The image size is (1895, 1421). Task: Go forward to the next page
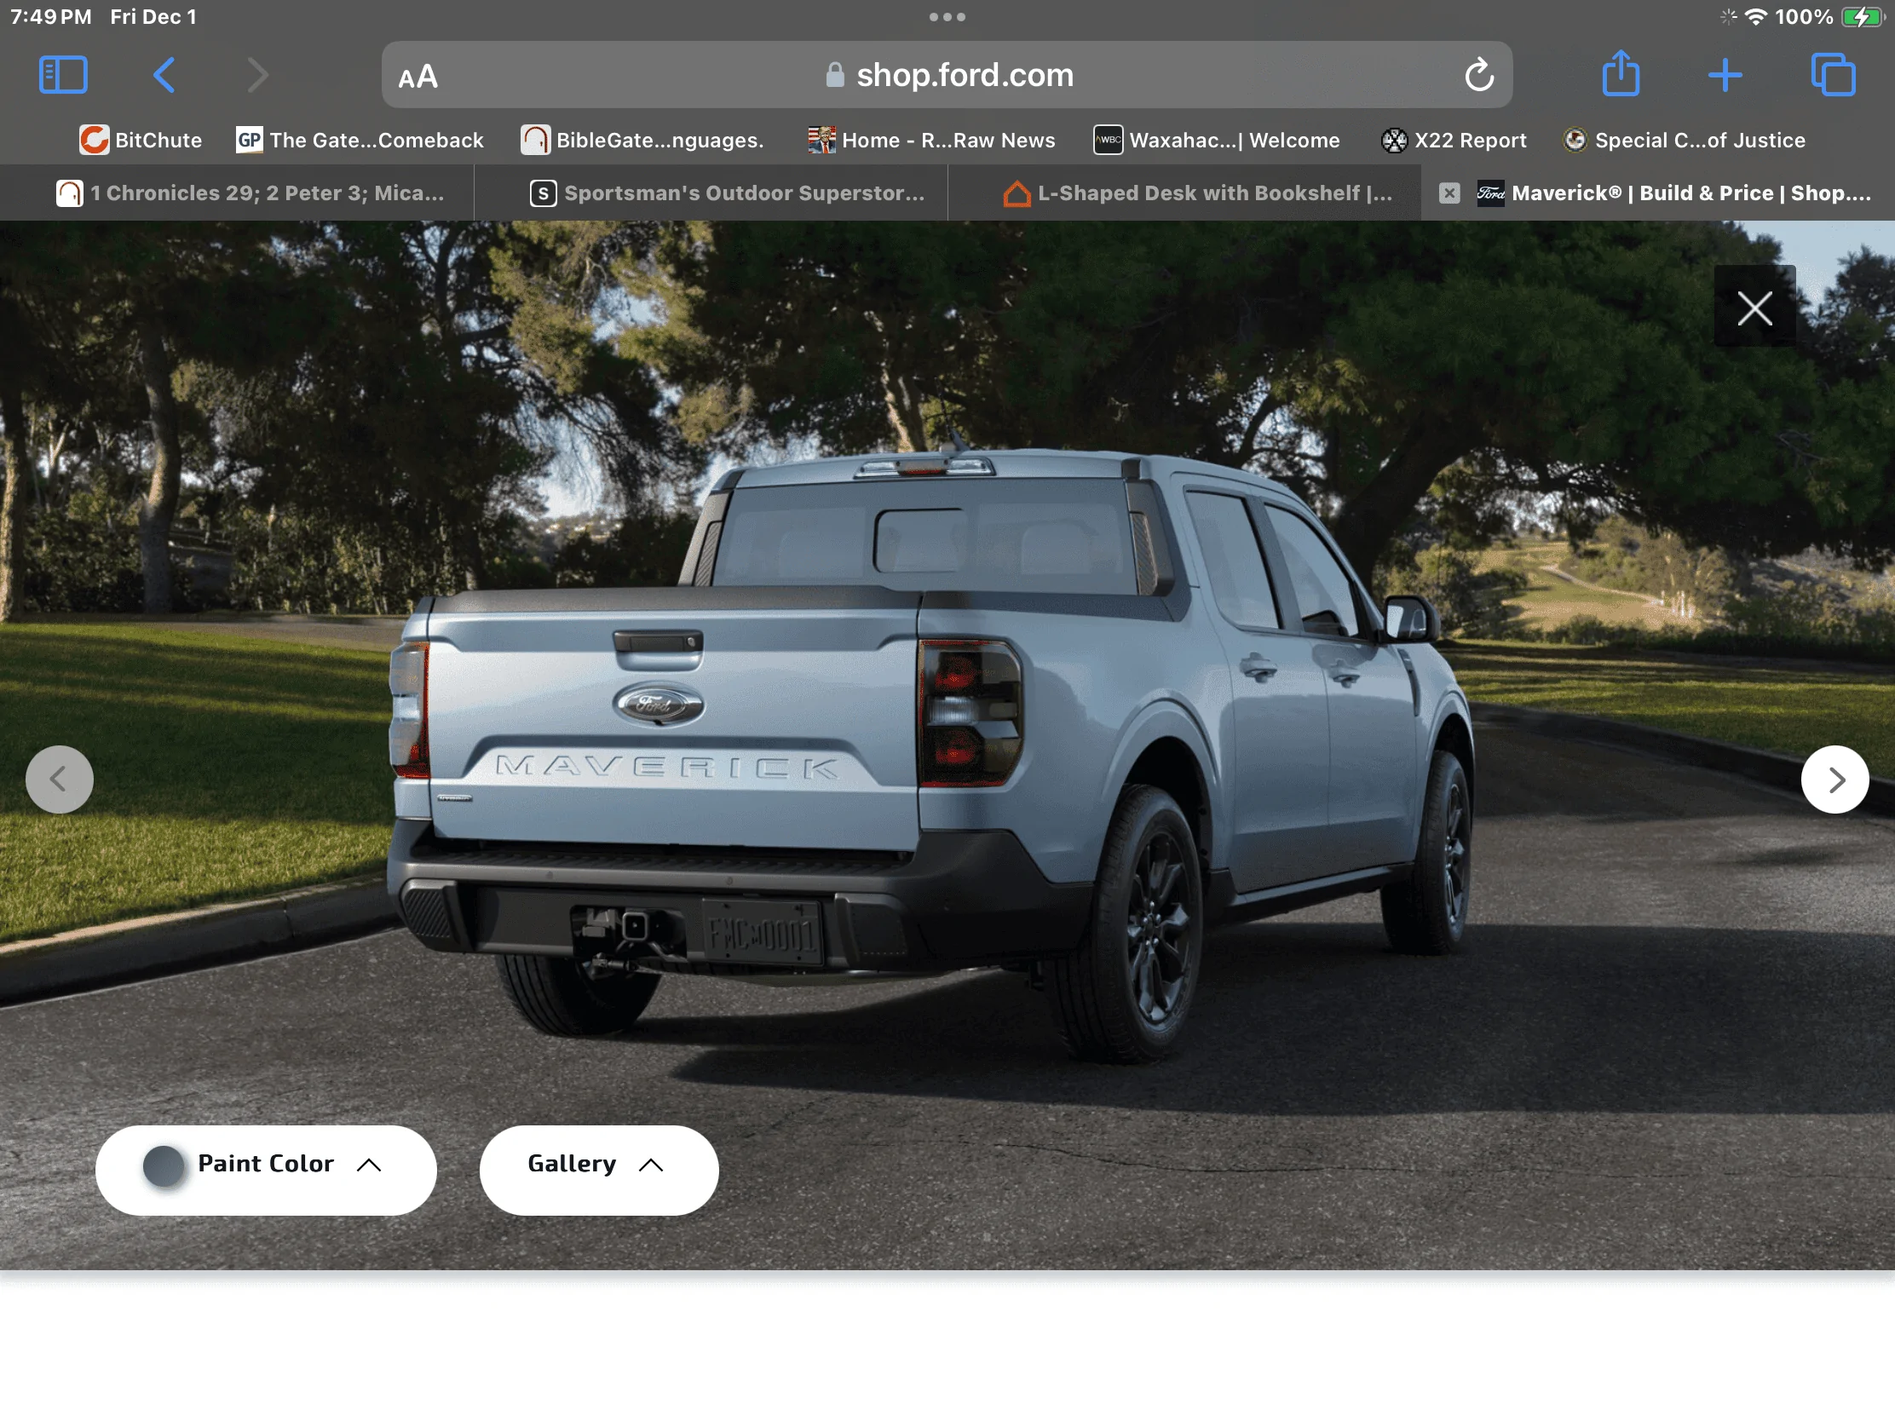(x=258, y=75)
